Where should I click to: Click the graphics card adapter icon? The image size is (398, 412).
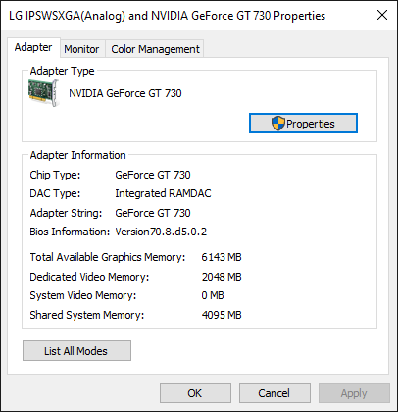point(43,93)
